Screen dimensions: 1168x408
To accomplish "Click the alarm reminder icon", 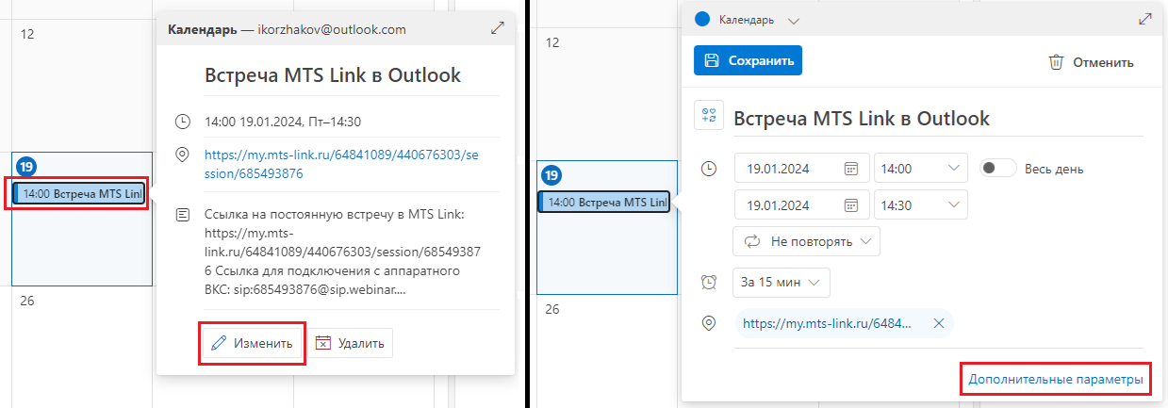I will point(709,282).
